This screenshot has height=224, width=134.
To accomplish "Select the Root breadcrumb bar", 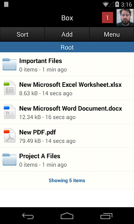I will [67, 48].
